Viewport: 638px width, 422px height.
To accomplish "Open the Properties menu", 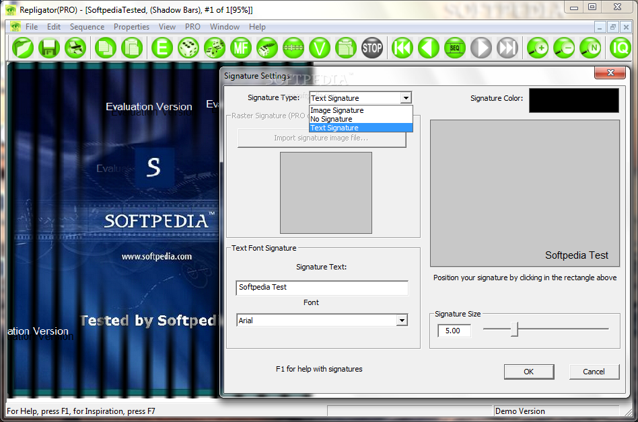I will 131,27.
